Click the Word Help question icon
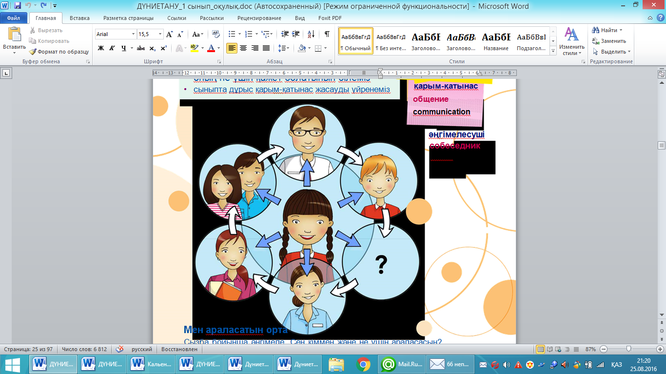The image size is (666, 374). click(661, 18)
